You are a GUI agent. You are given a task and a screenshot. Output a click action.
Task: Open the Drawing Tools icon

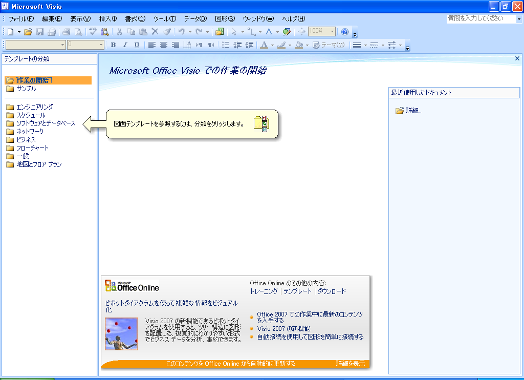287,32
